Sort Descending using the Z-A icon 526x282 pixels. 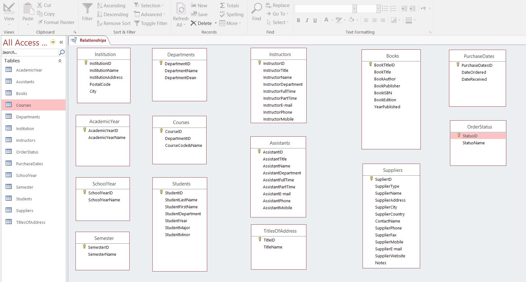(99, 14)
